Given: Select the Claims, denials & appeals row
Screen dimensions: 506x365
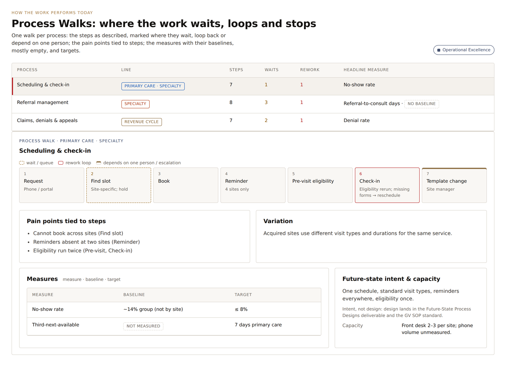Looking at the screenshot, I should pyautogui.click(x=253, y=122).
